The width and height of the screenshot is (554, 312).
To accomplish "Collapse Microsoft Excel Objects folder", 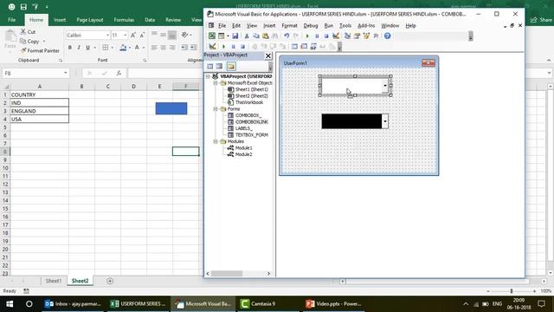I will pyautogui.click(x=216, y=83).
